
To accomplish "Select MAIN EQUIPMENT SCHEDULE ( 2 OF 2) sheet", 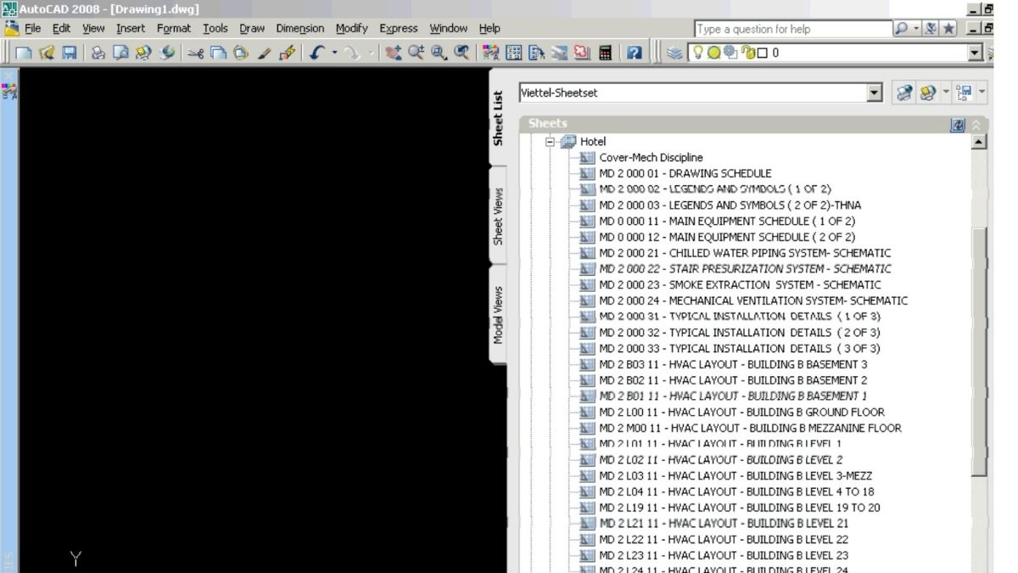I will point(727,237).
